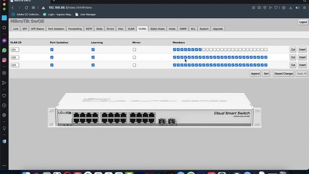Click the Apply All button
This screenshot has height=174, width=309.
click(302, 73)
